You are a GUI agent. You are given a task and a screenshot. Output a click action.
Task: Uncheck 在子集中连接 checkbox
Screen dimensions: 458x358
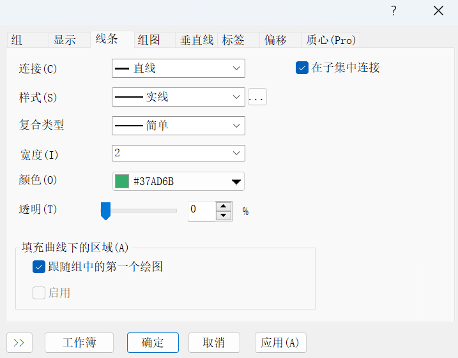(302, 68)
